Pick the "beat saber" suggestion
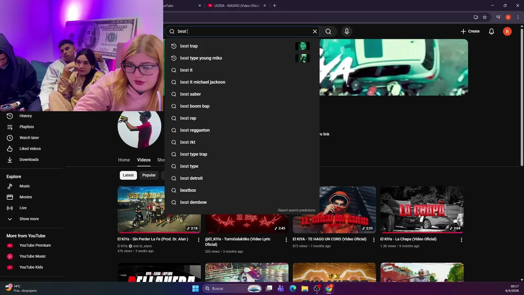524x295 pixels. [242, 94]
